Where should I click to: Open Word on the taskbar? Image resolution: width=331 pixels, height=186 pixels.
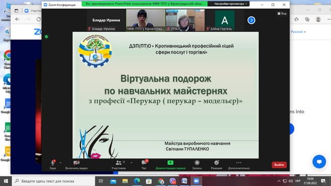pos(184,181)
